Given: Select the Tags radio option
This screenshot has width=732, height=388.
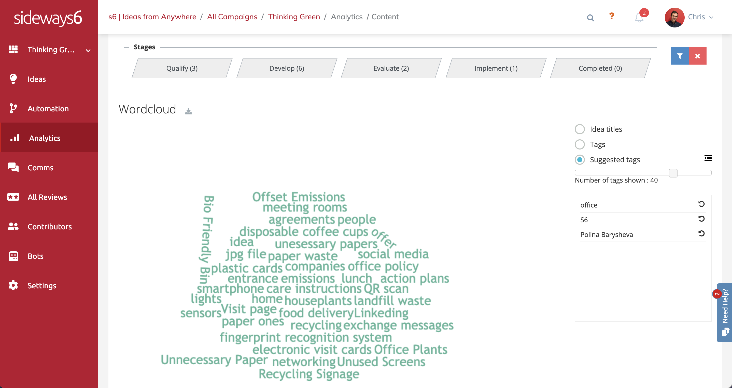Looking at the screenshot, I should 580,144.
